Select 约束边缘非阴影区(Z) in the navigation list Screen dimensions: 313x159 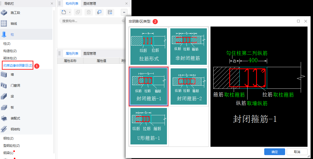point(18,66)
